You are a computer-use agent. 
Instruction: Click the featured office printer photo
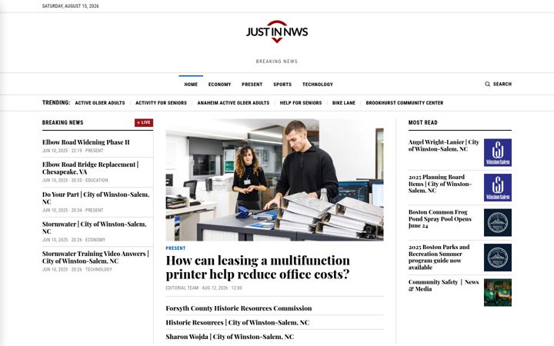pyautogui.click(x=275, y=180)
